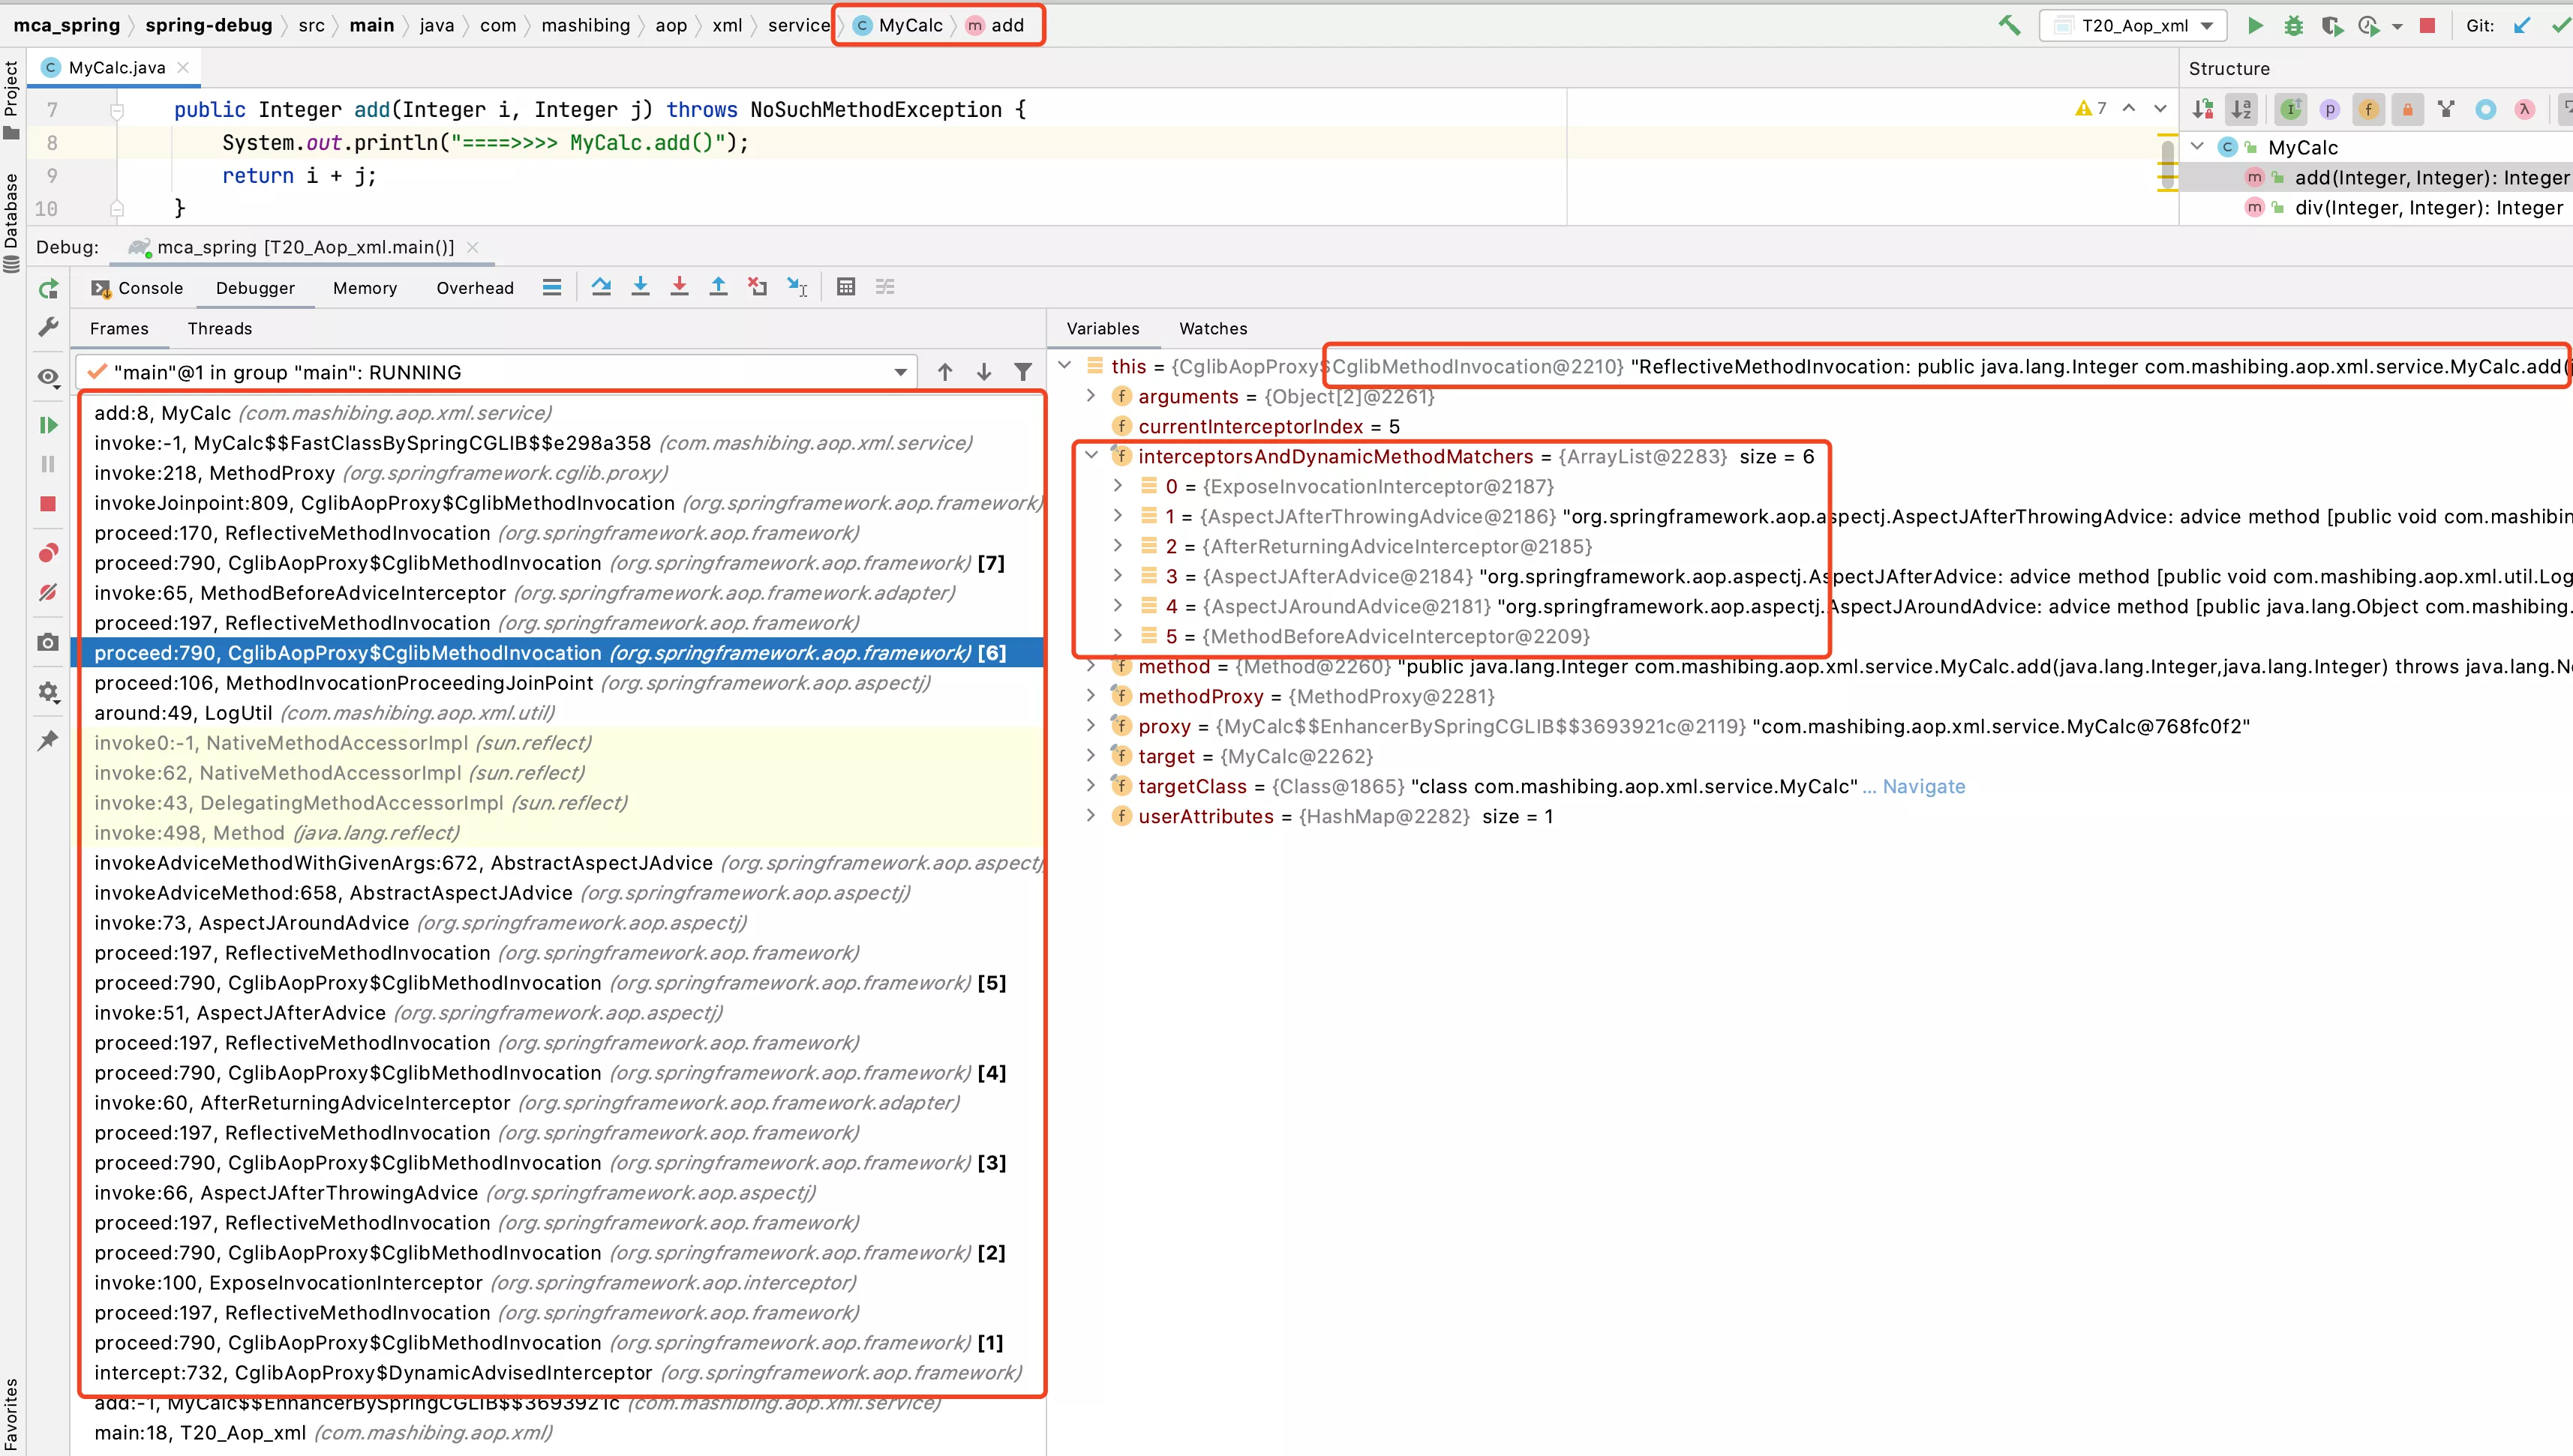Open the T20_Aop_xml run configuration dropdown

(2133, 26)
